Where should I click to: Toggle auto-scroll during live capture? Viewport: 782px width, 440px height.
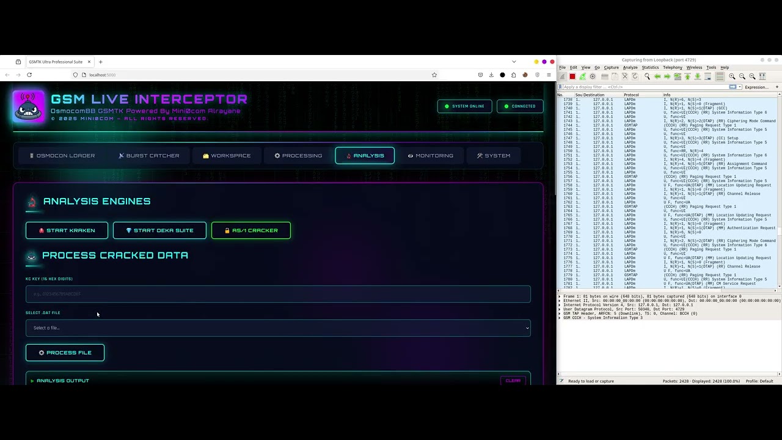coord(707,76)
